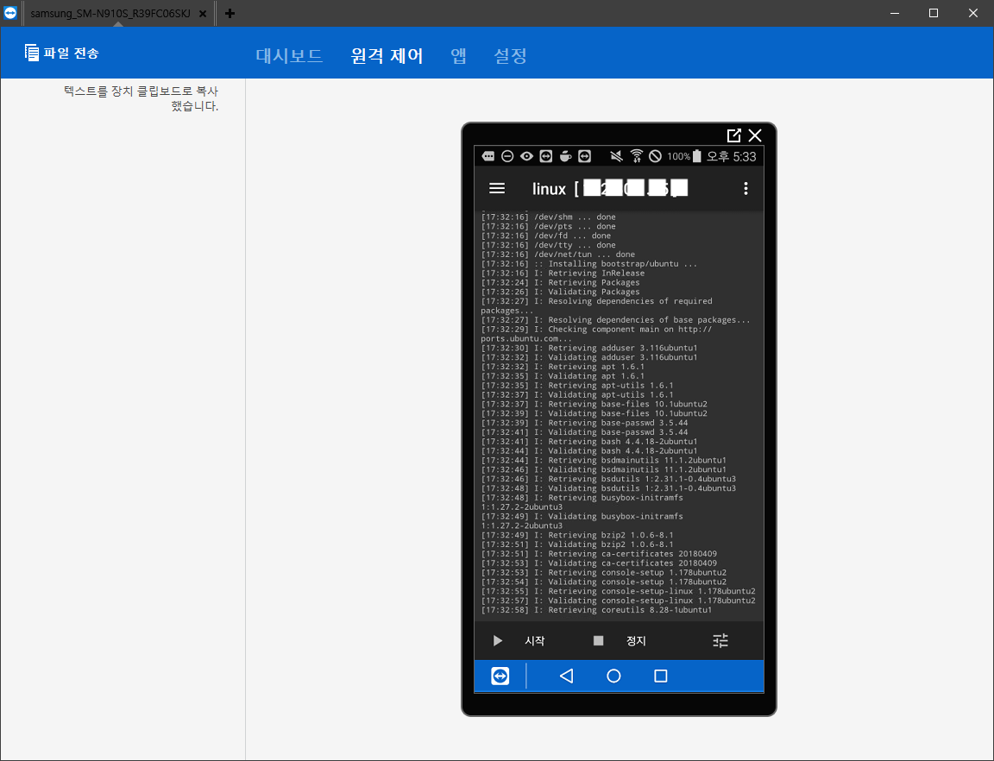Click log line Validating console-setup-linux 1.178ubuntu2

[x=618, y=601]
